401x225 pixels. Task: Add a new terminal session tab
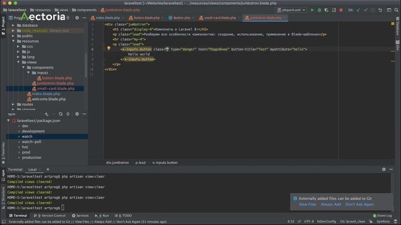(x=48, y=169)
